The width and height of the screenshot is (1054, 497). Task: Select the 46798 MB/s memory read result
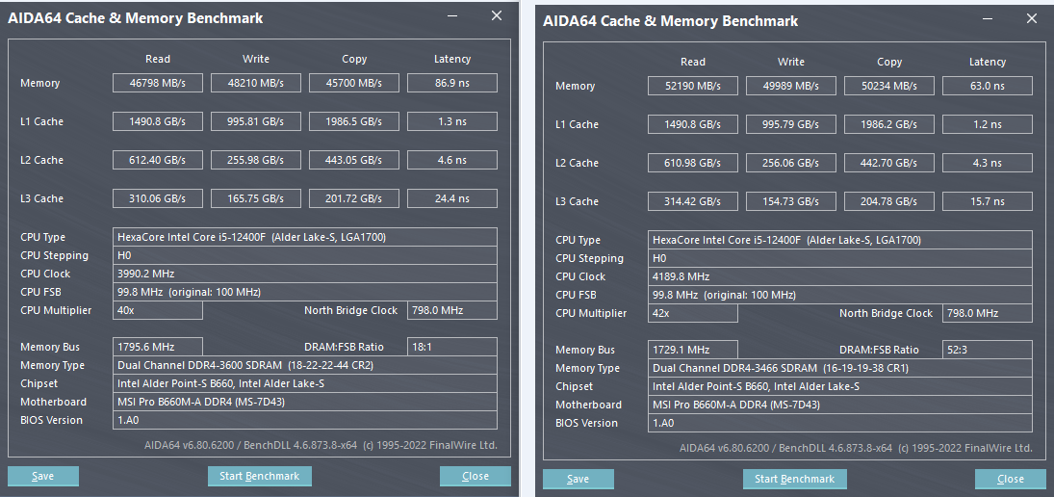pyautogui.click(x=158, y=83)
